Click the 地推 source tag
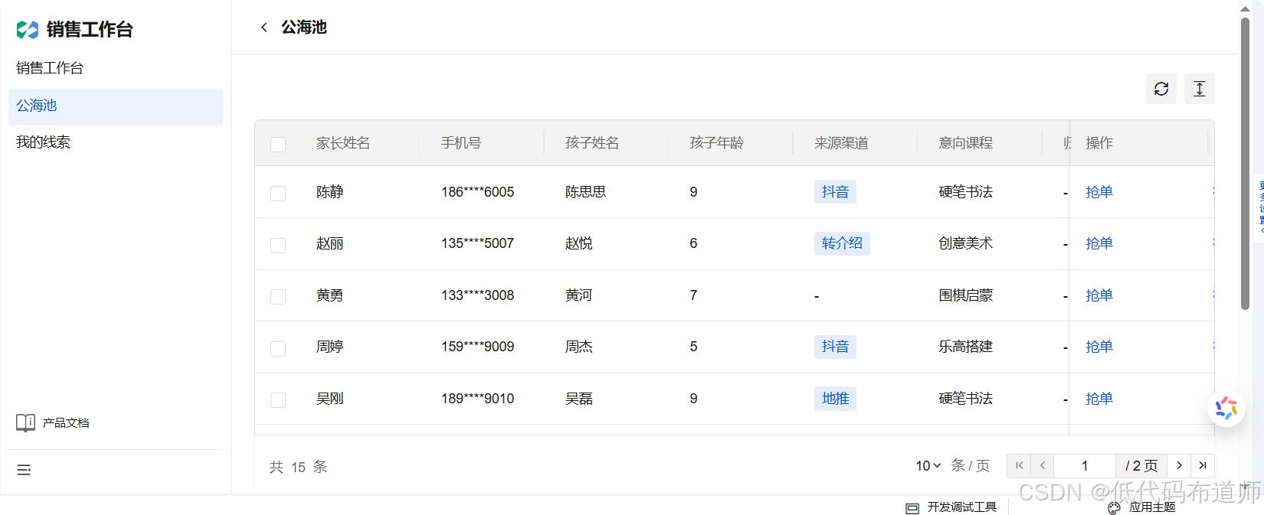1264x515 pixels. click(x=835, y=399)
